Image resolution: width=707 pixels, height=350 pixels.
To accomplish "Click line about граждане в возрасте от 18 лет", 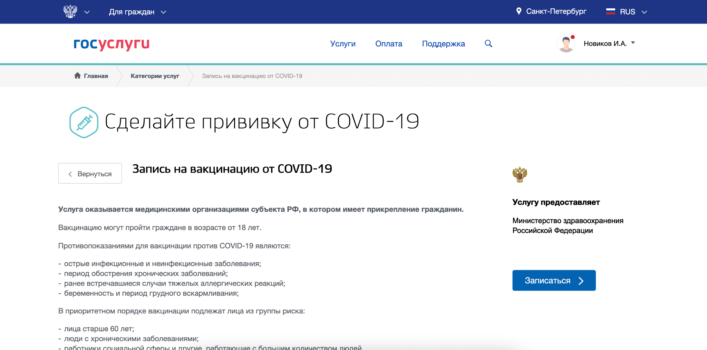I will coord(160,227).
